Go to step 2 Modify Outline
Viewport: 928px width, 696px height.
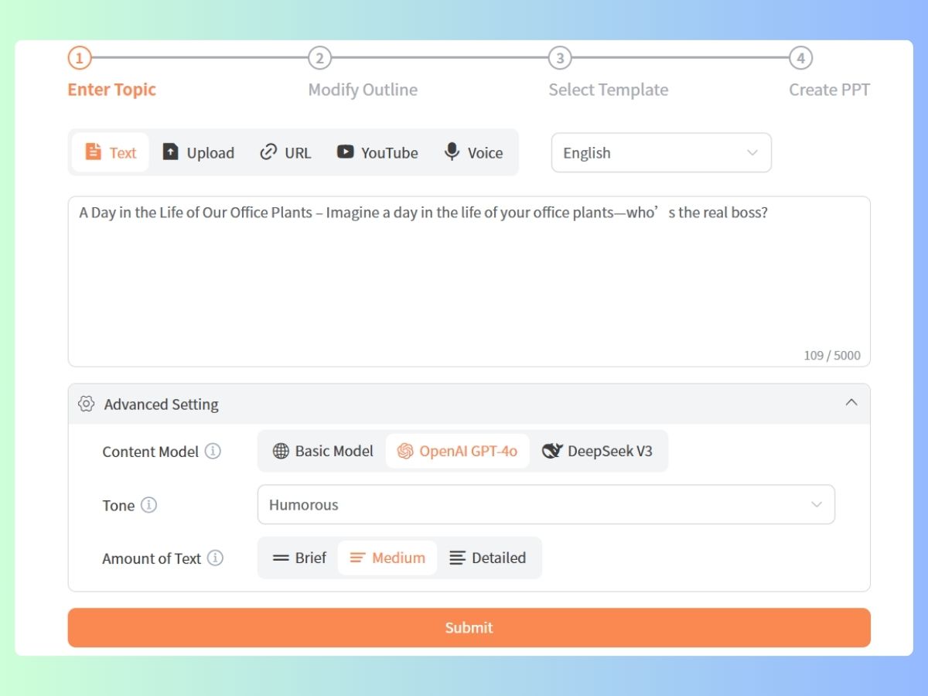click(319, 59)
